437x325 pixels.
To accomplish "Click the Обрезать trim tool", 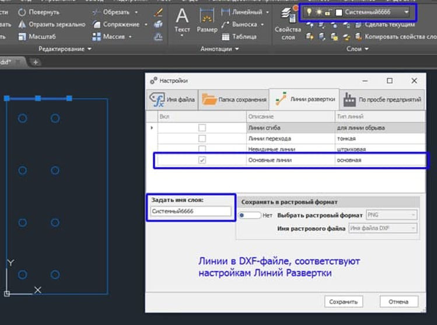I will 115,12.
